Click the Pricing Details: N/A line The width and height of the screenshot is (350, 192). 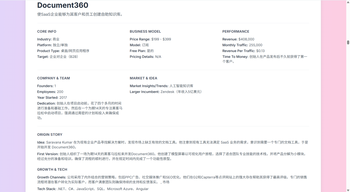(146, 57)
